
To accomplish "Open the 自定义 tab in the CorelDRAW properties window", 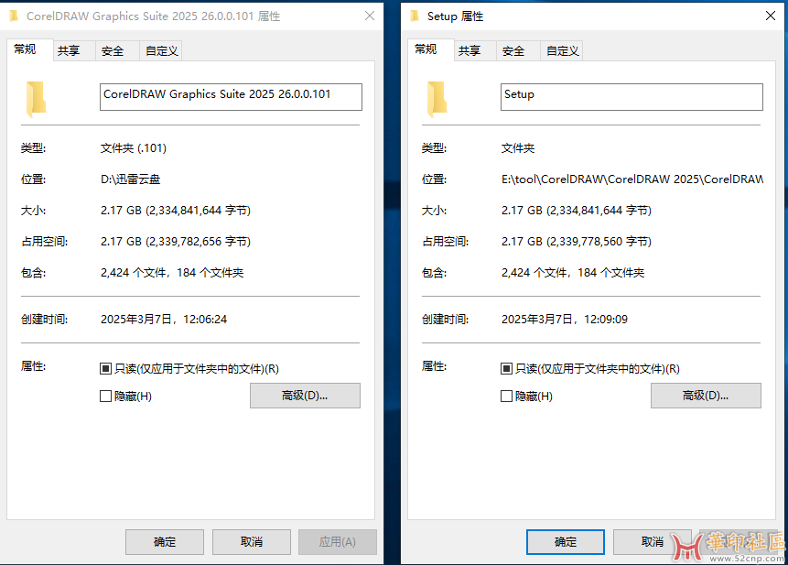I will 160,50.
